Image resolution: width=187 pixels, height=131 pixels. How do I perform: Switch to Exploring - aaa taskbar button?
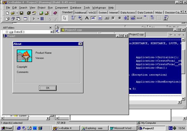(94, 128)
